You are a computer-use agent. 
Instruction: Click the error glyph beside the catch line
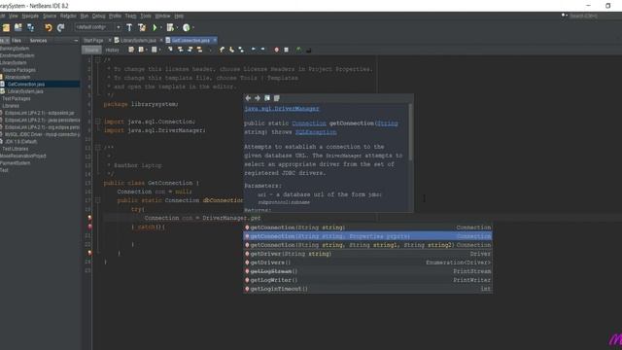pyautogui.click(x=89, y=227)
